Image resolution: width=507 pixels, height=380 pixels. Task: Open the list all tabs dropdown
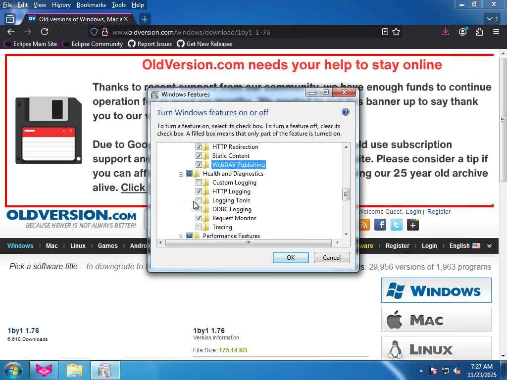point(493,19)
